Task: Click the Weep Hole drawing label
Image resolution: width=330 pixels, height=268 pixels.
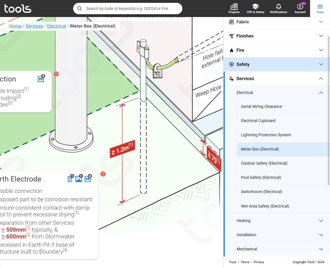Action: (x=208, y=91)
